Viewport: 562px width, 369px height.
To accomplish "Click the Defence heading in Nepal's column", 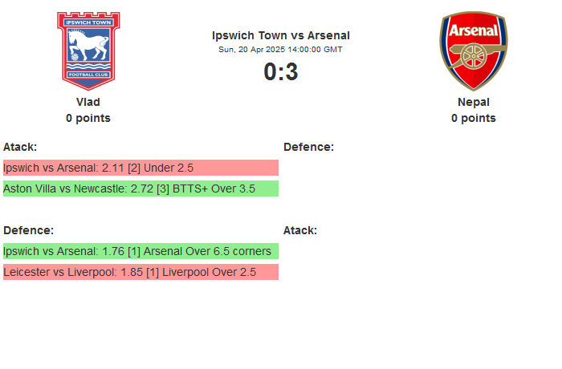I will 308,147.
